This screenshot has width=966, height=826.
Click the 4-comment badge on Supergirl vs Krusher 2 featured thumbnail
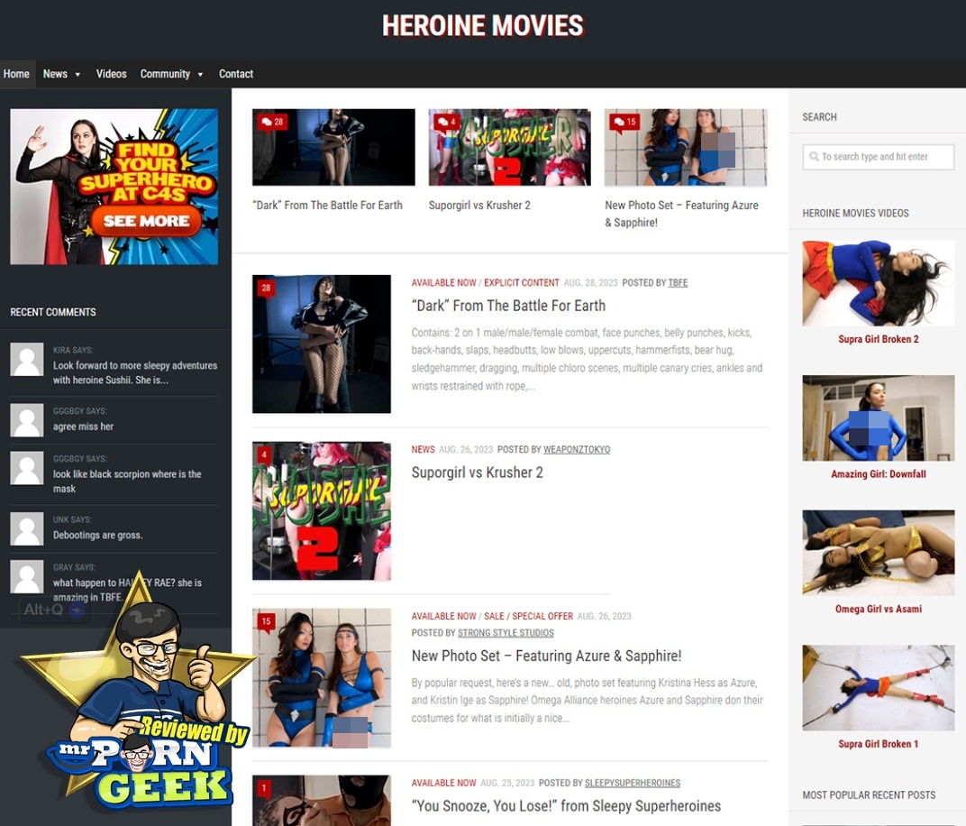(x=446, y=122)
